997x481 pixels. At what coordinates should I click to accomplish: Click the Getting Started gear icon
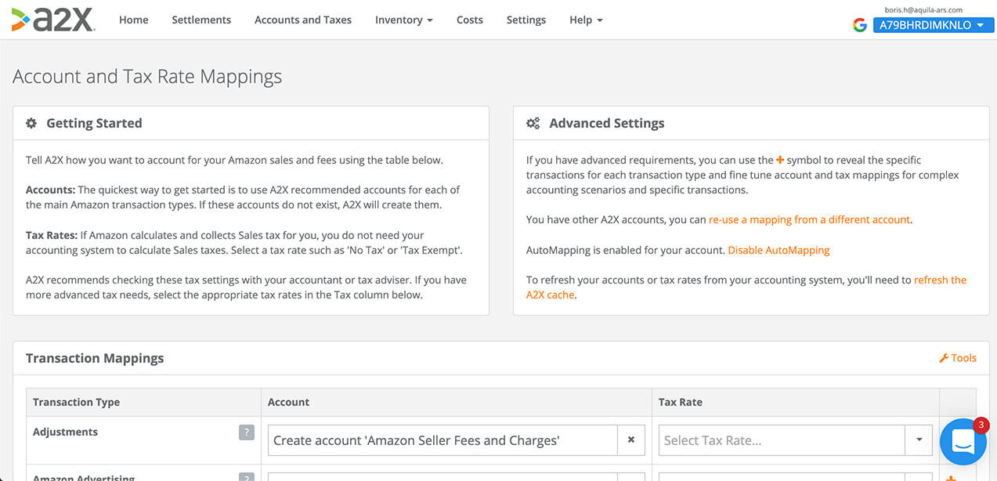click(31, 123)
